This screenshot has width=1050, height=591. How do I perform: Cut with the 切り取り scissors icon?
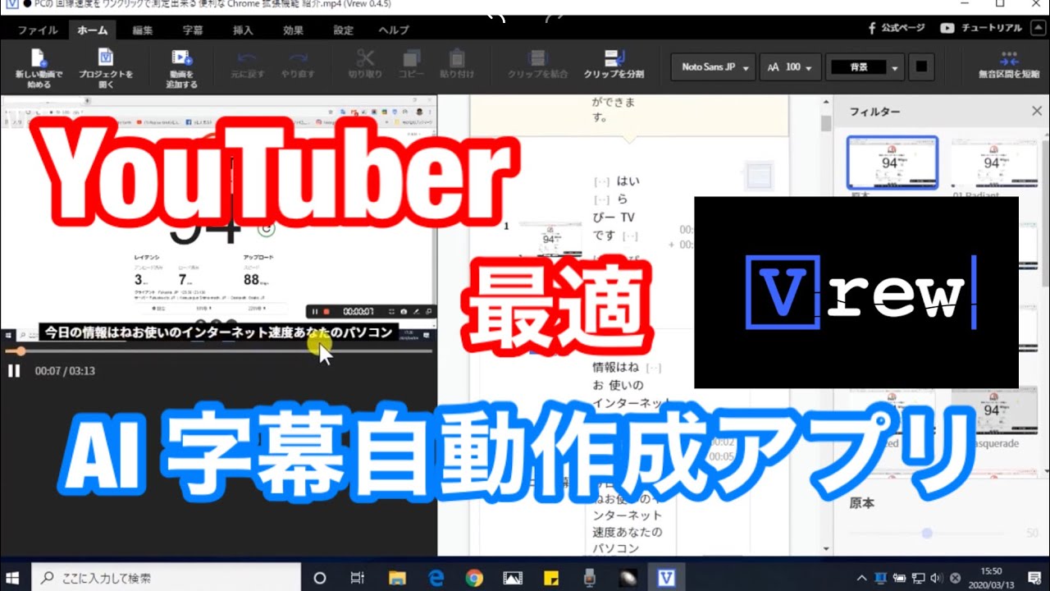click(x=365, y=64)
